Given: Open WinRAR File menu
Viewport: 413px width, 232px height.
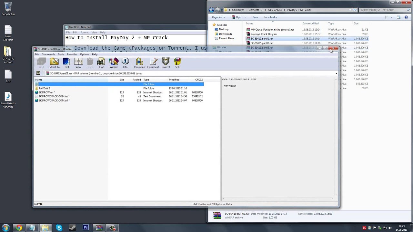Looking at the screenshot, I should pos(37,54).
